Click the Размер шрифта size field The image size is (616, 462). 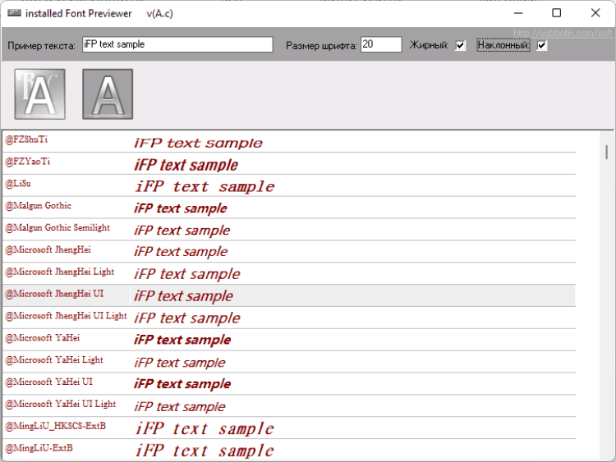[381, 44]
